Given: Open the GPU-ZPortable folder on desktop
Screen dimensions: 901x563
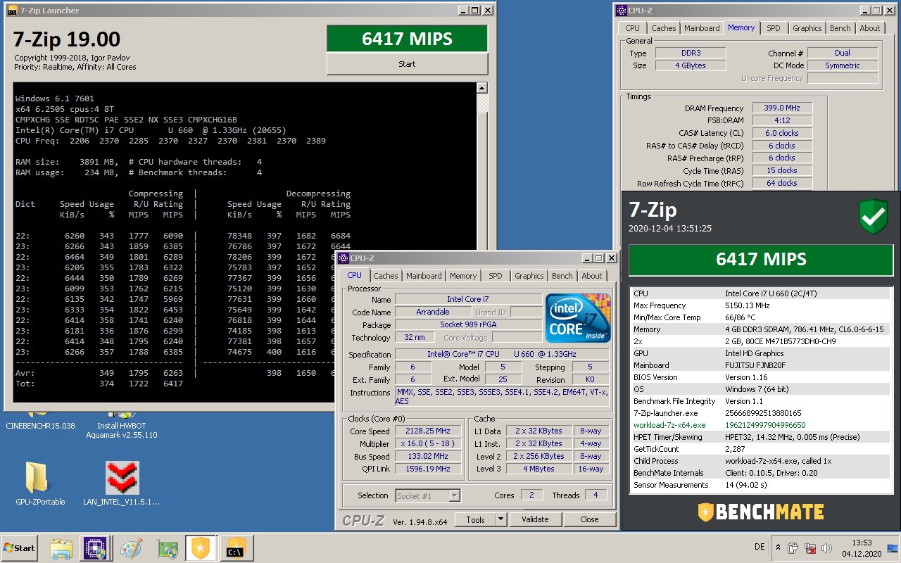Looking at the screenshot, I should (x=40, y=484).
